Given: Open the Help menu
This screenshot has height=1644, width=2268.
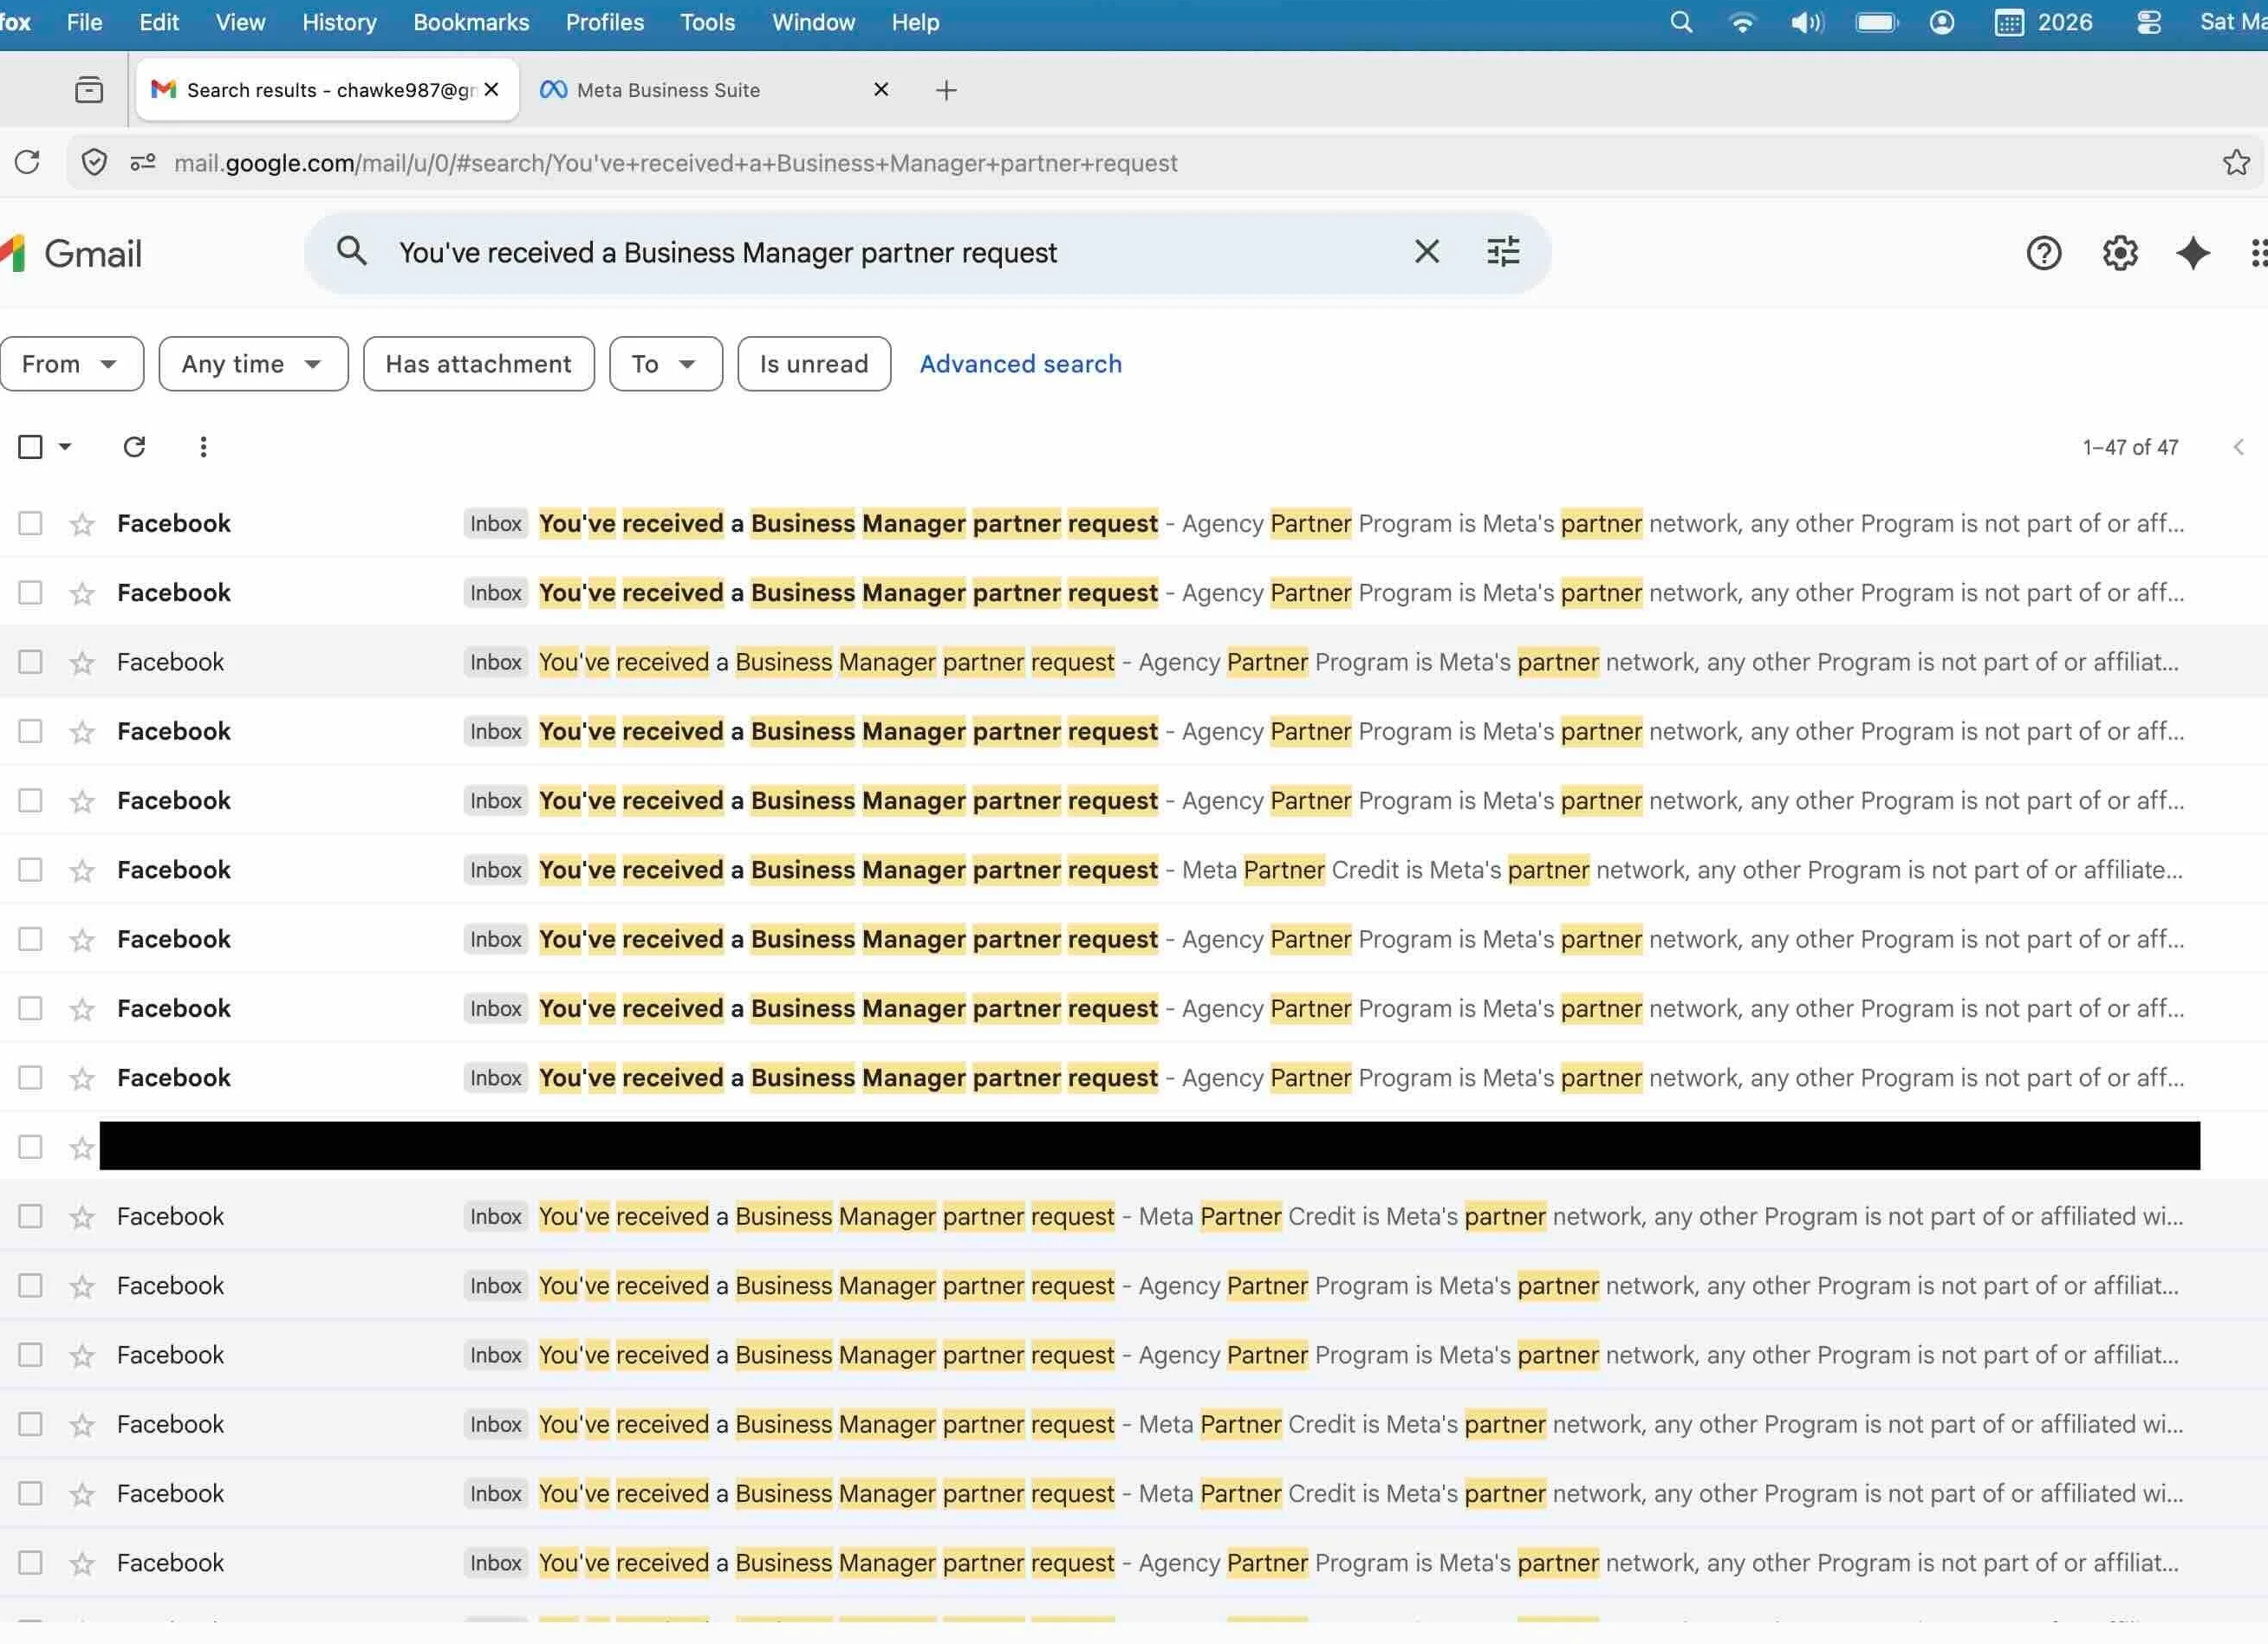Looking at the screenshot, I should tap(915, 22).
